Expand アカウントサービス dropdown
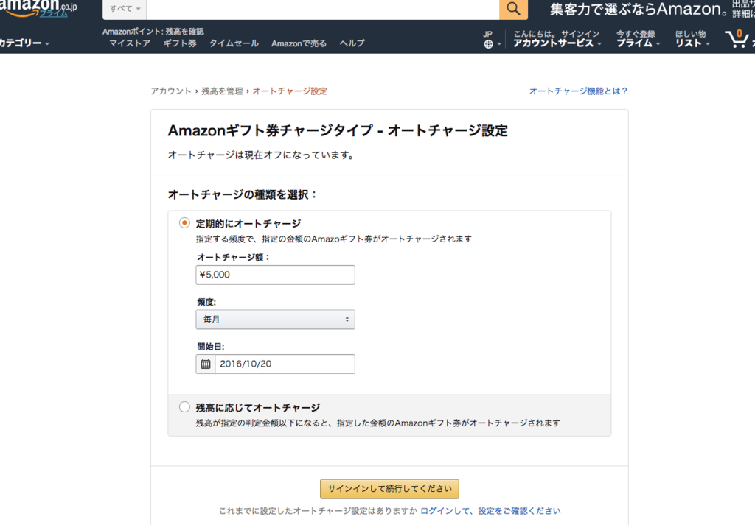Screen dimensions: 755x525 pos(557,39)
